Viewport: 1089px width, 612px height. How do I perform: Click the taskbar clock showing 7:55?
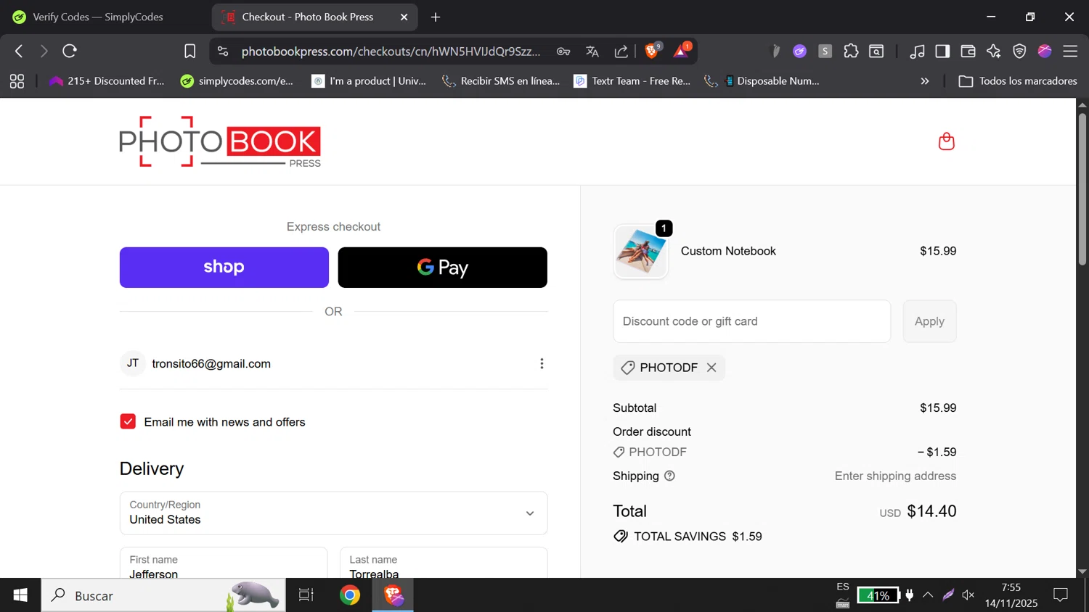pos(1011,595)
